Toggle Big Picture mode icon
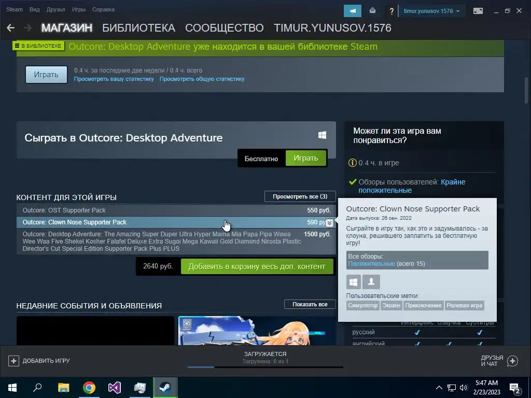This screenshot has width=531, height=398. [478, 11]
